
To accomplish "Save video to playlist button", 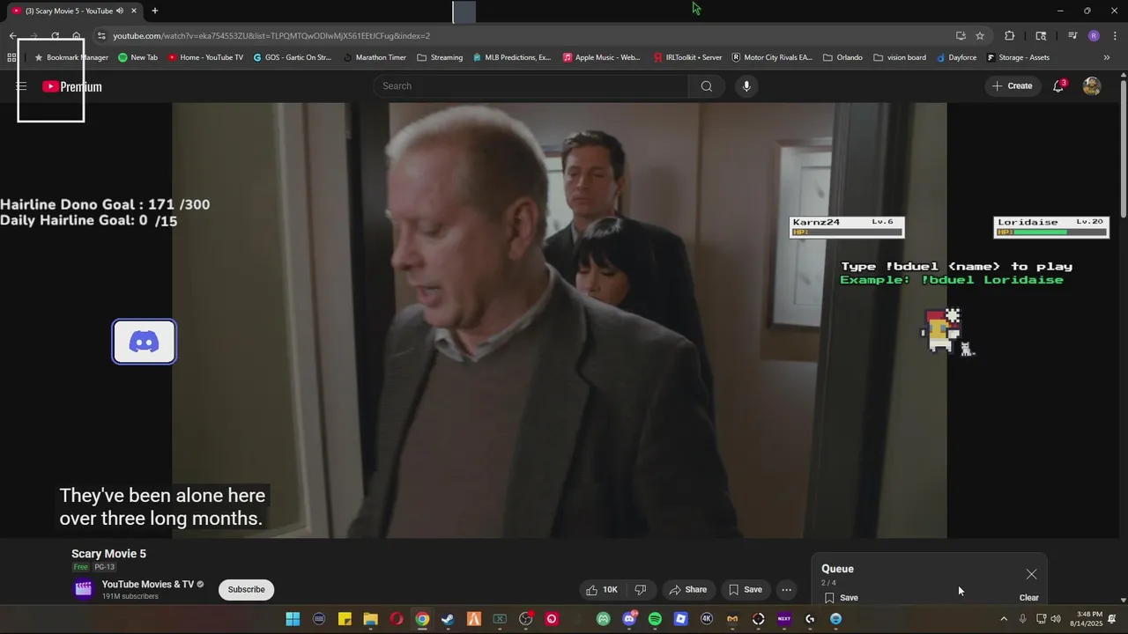I will pos(745,590).
